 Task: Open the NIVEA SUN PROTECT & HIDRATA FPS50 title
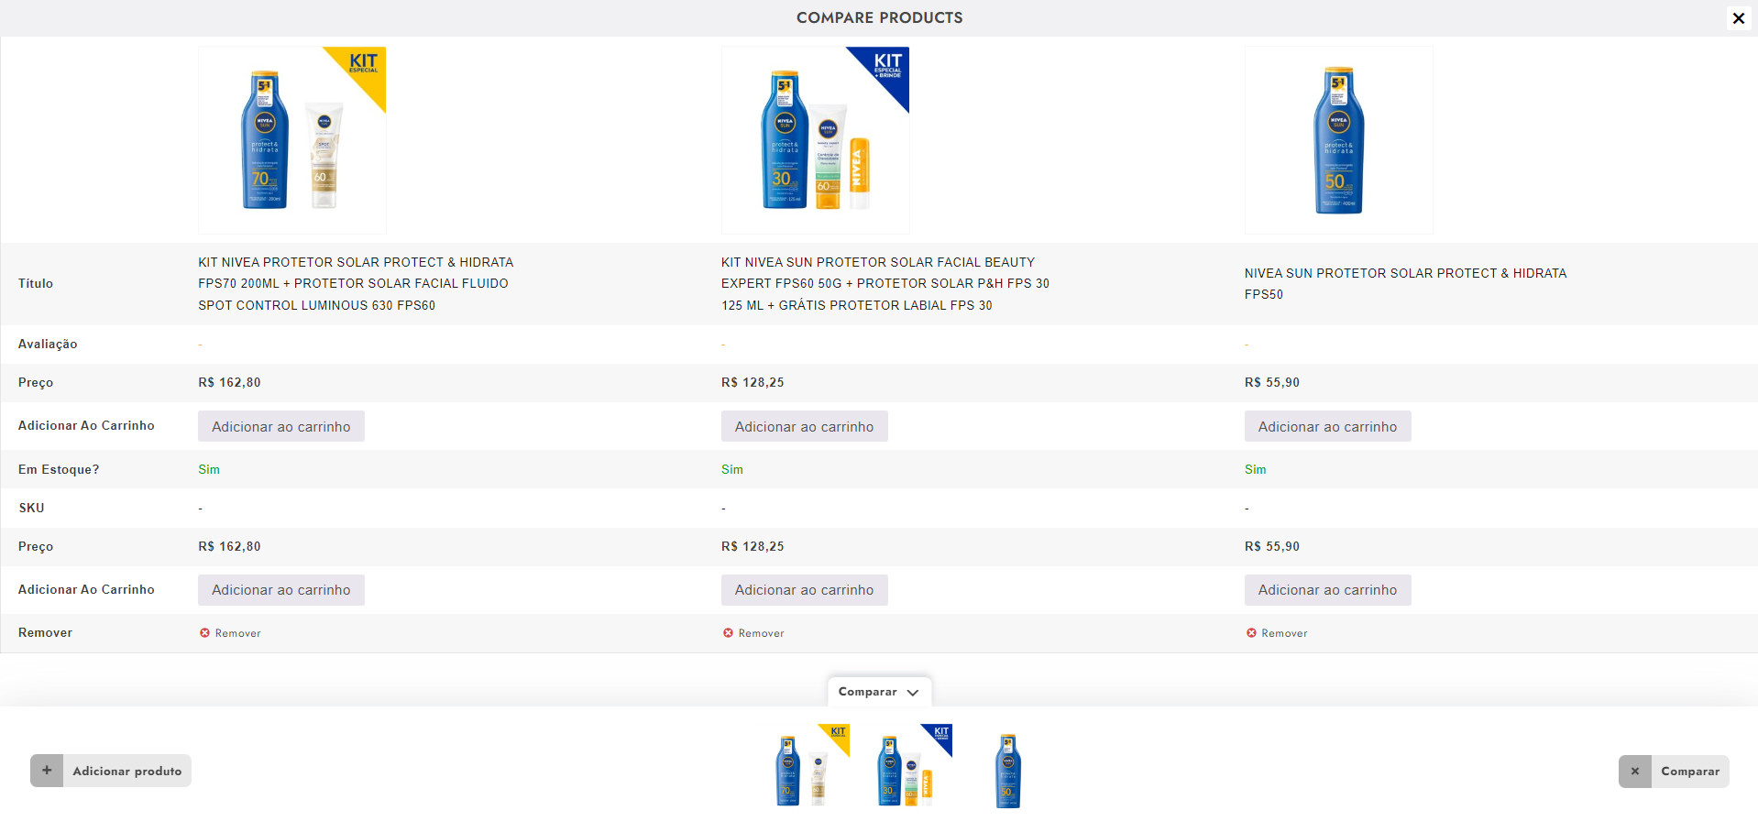[1404, 283]
